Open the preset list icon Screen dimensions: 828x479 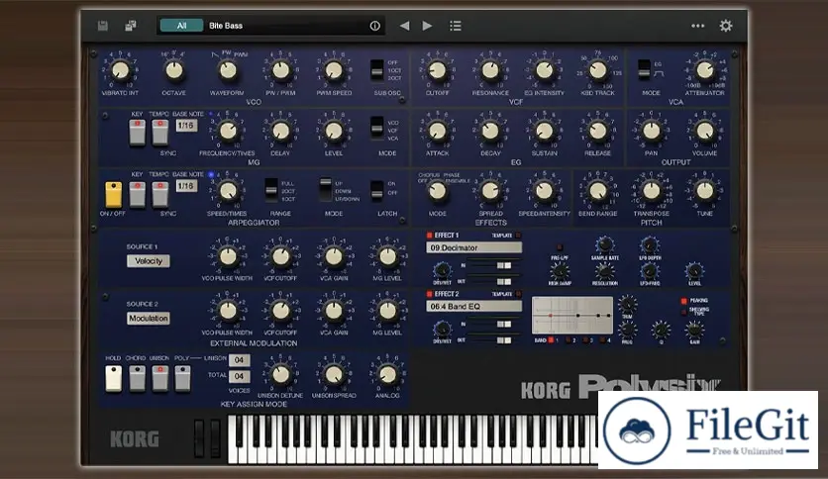pyautogui.click(x=456, y=26)
